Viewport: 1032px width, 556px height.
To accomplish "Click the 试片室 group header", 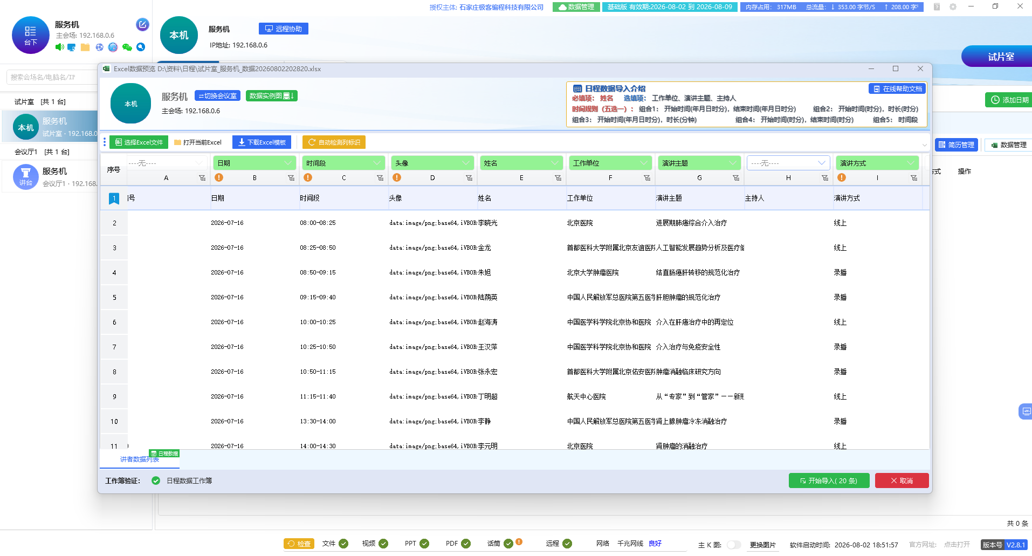I will (x=40, y=101).
